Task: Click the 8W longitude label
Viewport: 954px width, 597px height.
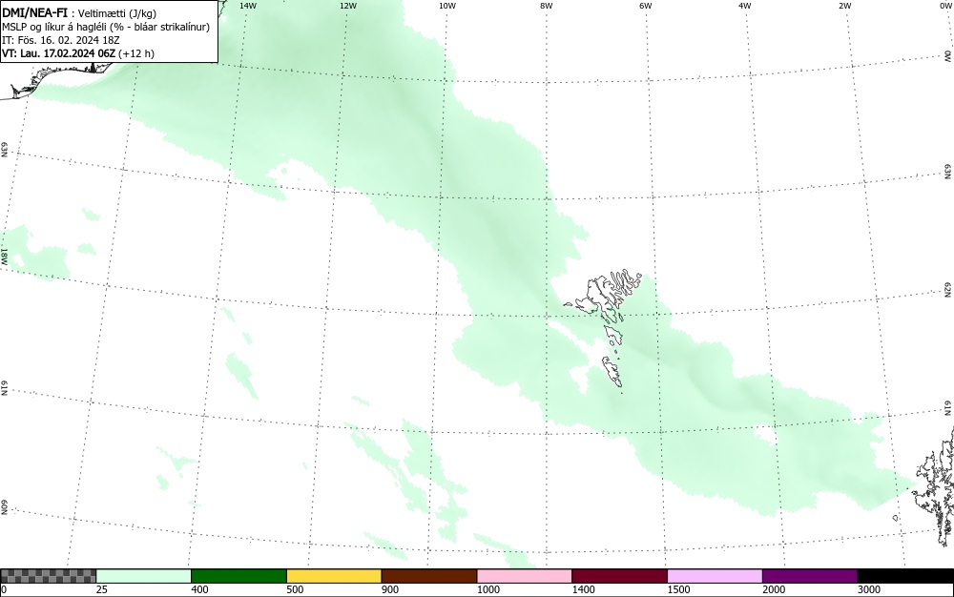Action: coord(547,6)
